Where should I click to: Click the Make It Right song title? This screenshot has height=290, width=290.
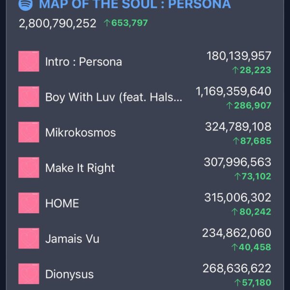pos(80,168)
